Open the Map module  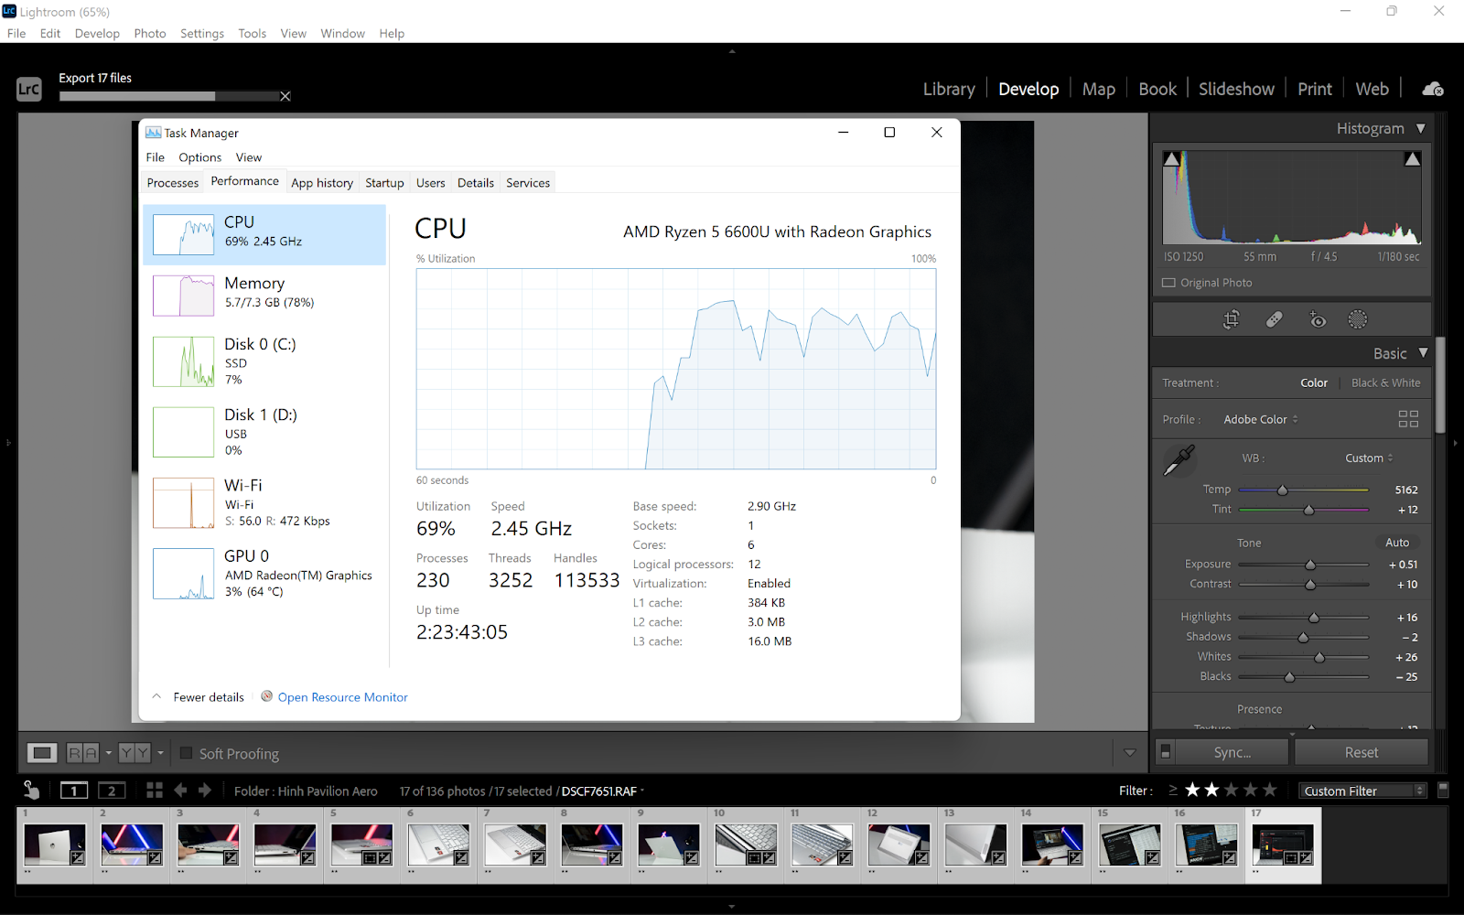(x=1099, y=89)
